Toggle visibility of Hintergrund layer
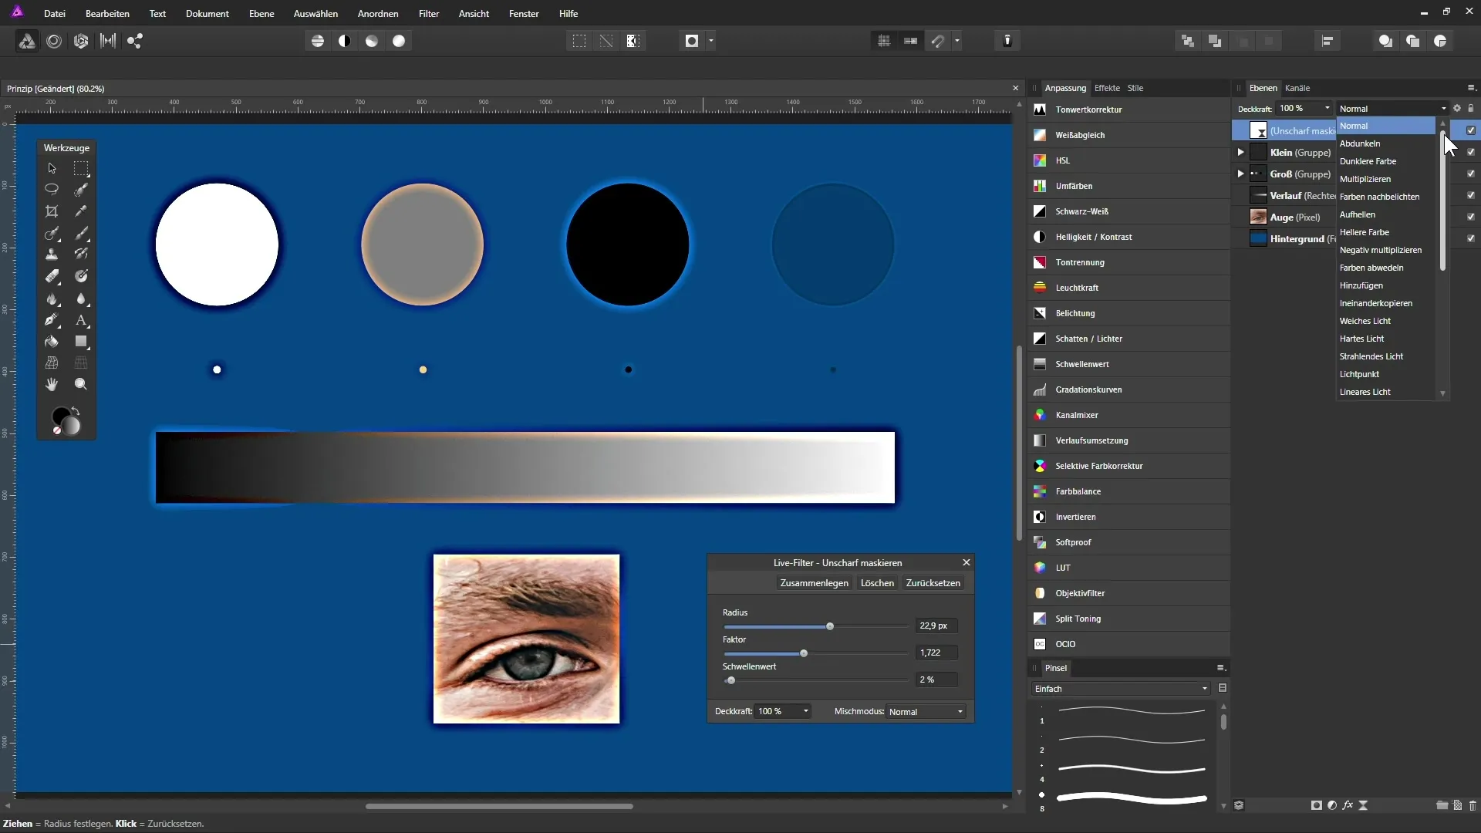This screenshot has height=833, width=1481. coord(1471,238)
